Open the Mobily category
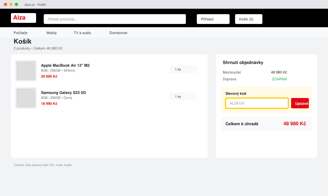This screenshot has height=196, width=328. pos(51,33)
